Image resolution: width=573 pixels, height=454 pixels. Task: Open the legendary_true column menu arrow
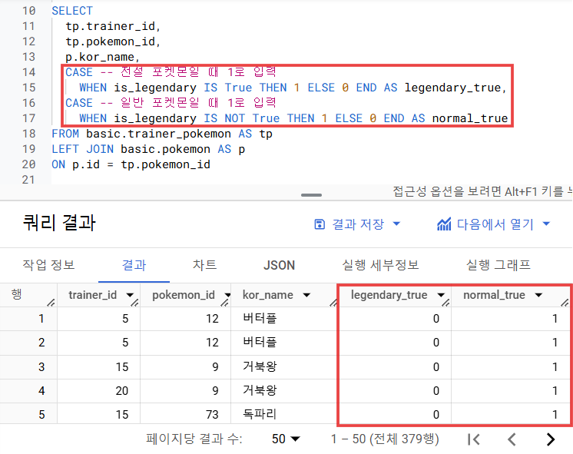[441, 295]
